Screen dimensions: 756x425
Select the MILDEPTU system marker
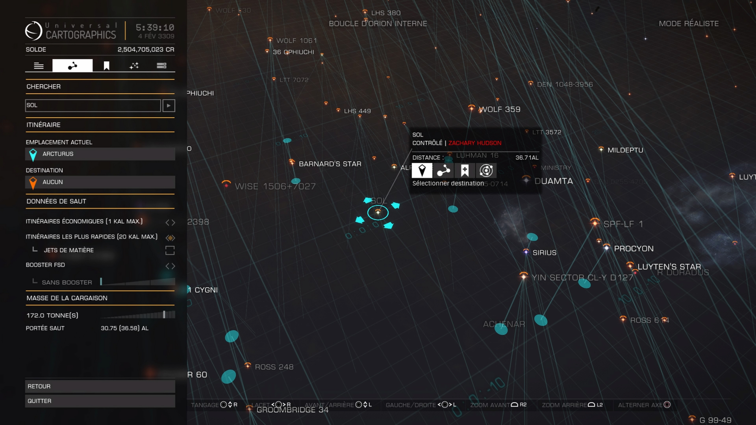[601, 149]
